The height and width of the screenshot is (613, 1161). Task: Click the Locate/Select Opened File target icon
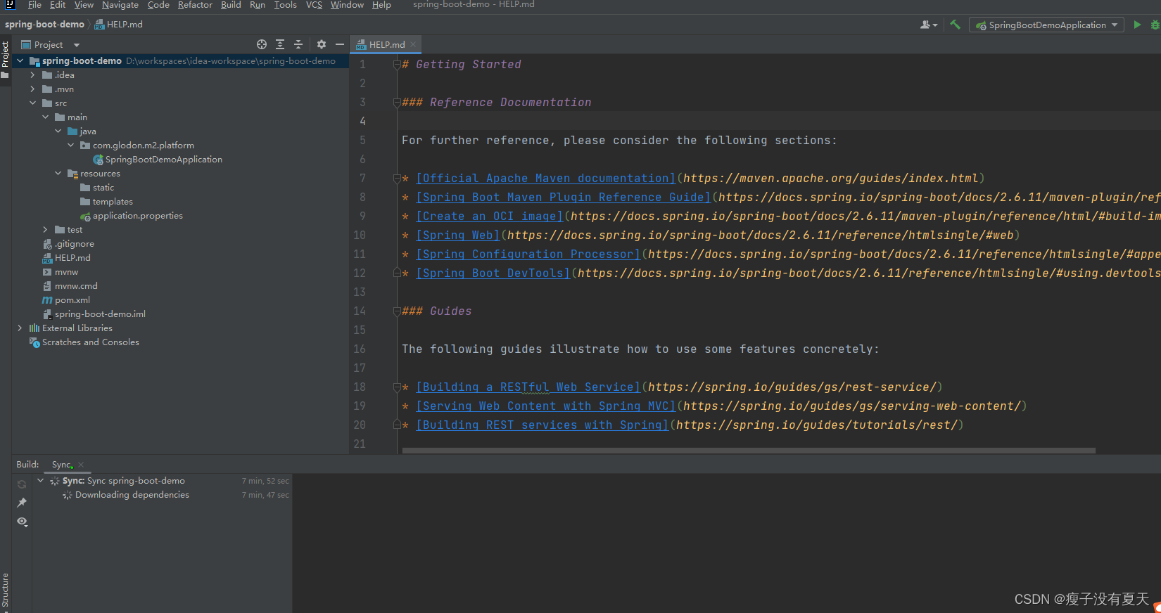coord(262,44)
